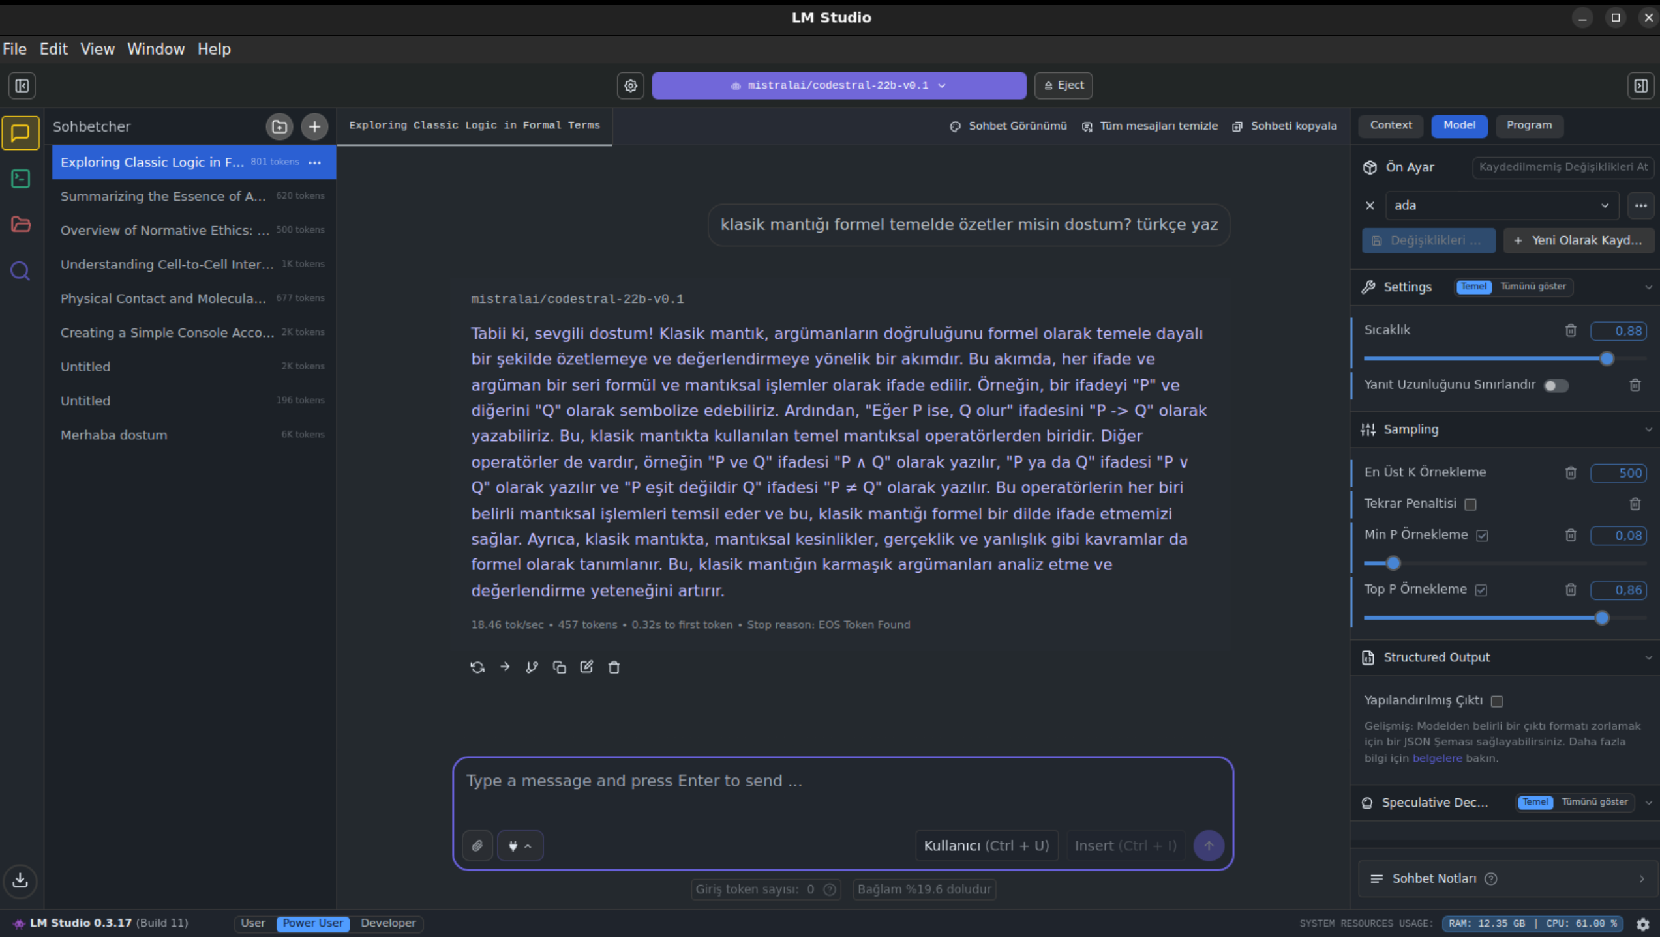The height and width of the screenshot is (937, 1660).
Task: Click the Sıcaklık value field 0,88
Action: click(x=1619, y=331)
